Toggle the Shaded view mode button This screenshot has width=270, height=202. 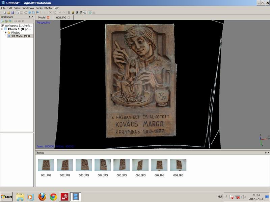point(73,12)
